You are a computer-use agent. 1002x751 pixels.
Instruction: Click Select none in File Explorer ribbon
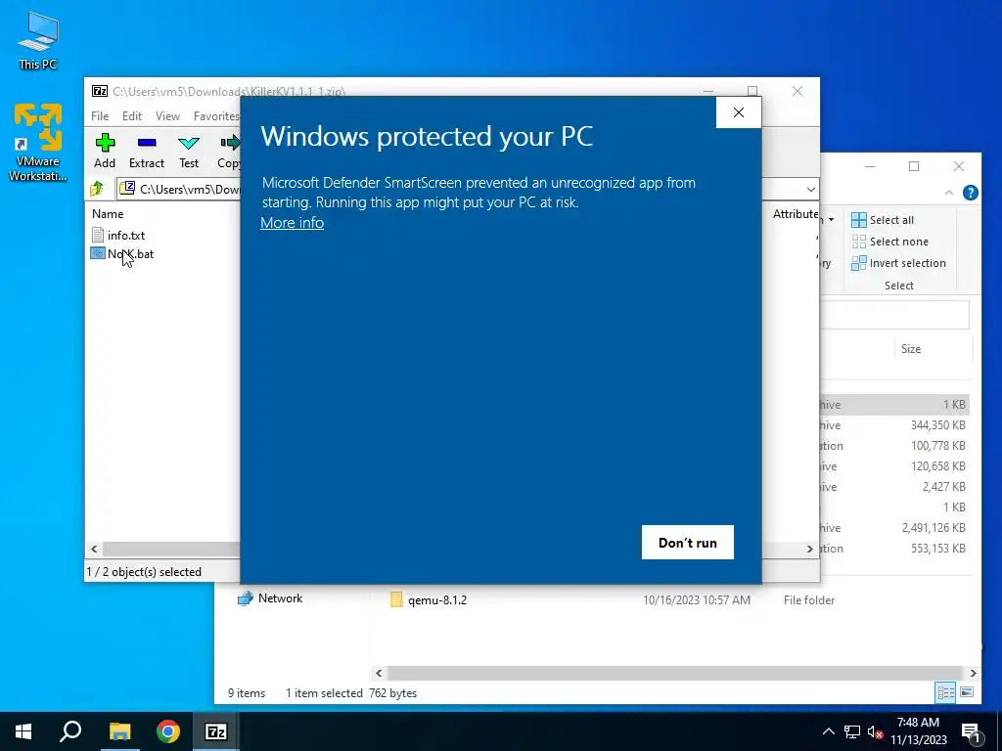tap(889, 242)
